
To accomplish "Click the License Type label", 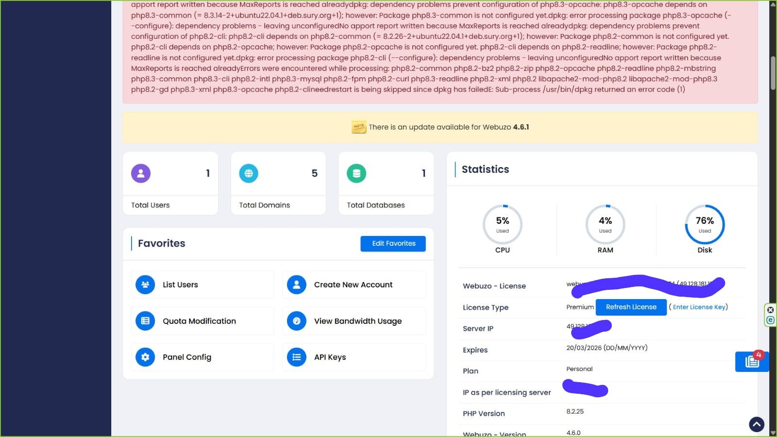I will [486, 307].
